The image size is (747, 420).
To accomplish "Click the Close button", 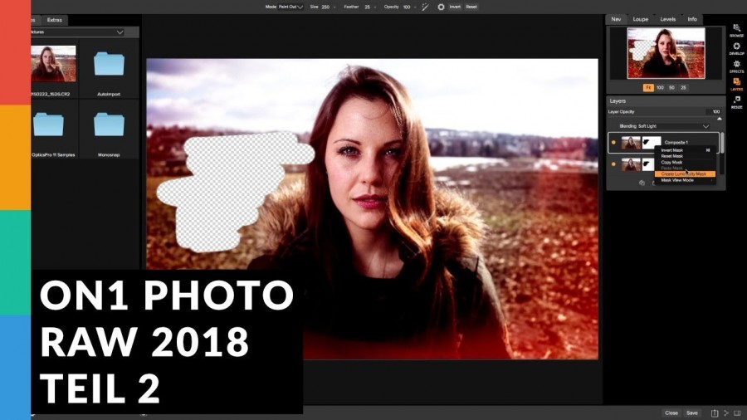I will (671, 413).
